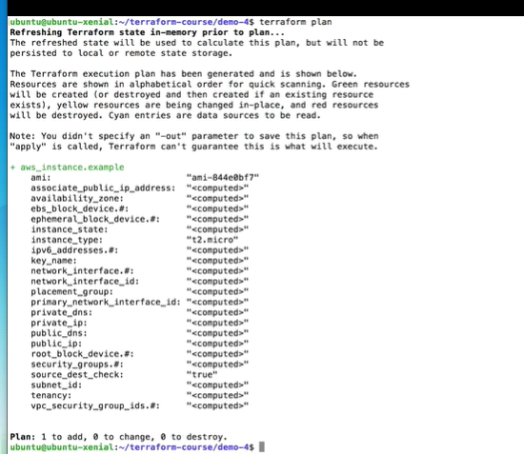Click the 'Note: You didn't specify an "-out"' line
Screen dimensions: 524x454
coord(193,136)
